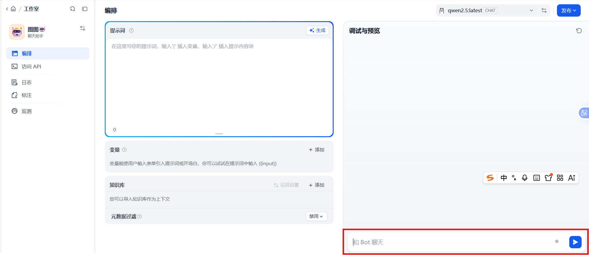
Task: Click the restart conversation refresh icon
Action: point(579,31)
